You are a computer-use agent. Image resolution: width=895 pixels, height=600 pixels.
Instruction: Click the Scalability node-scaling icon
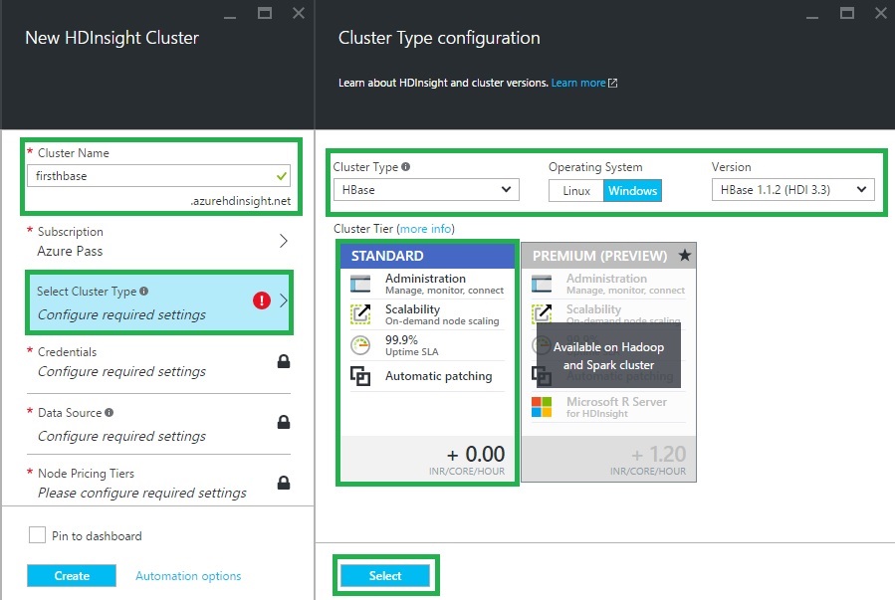click(x=361, y=313)
